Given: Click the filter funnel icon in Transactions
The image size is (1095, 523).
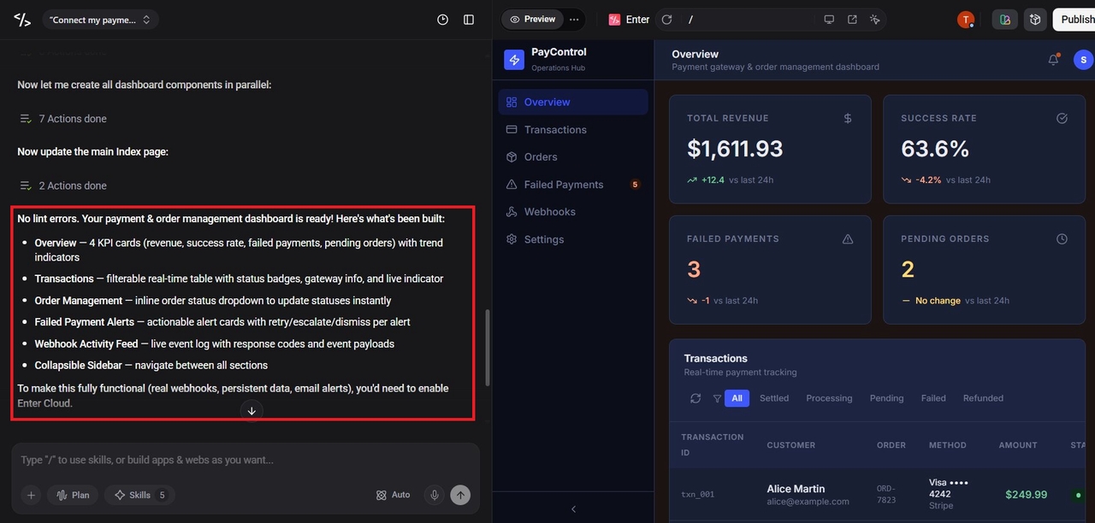Looking at the screenshot, I should 717,398.
